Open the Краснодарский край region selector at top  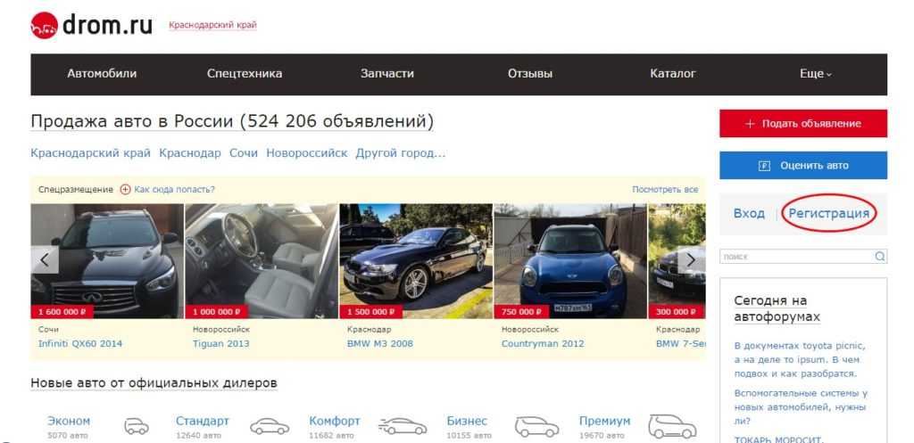click(x=212, y=25)
